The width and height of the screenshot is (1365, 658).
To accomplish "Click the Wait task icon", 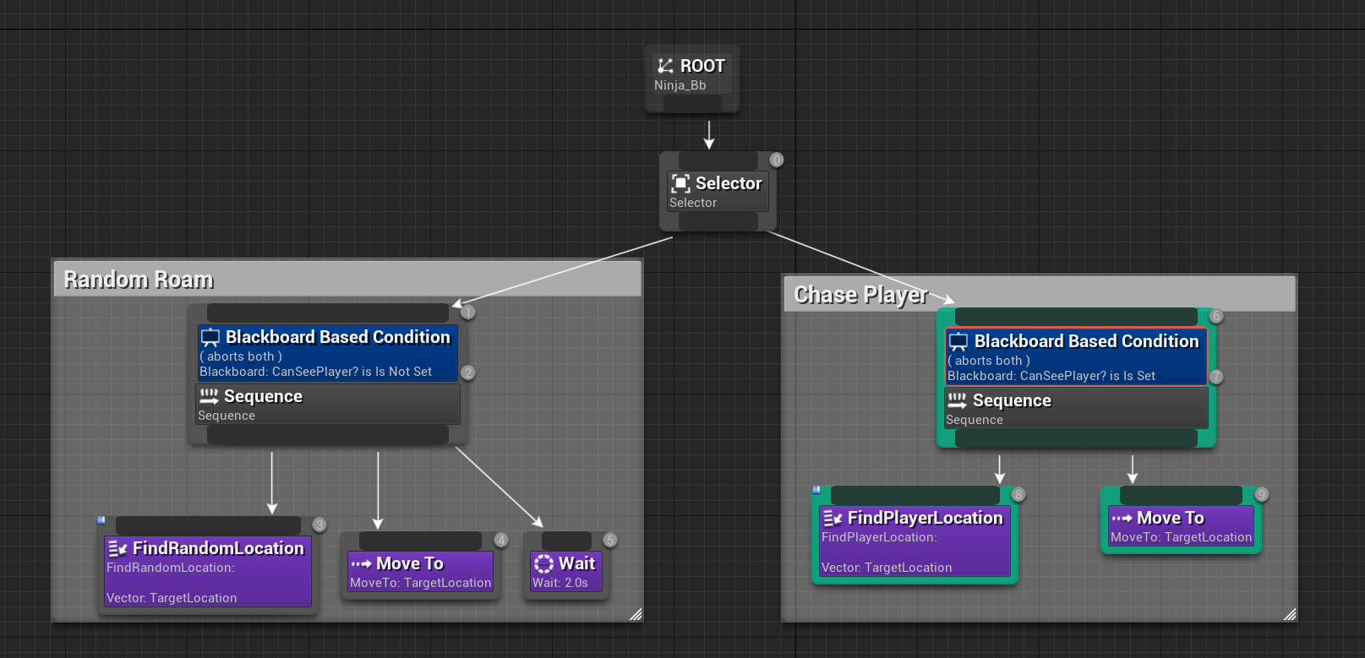I will pyautogui.click(x=543, y=563).
